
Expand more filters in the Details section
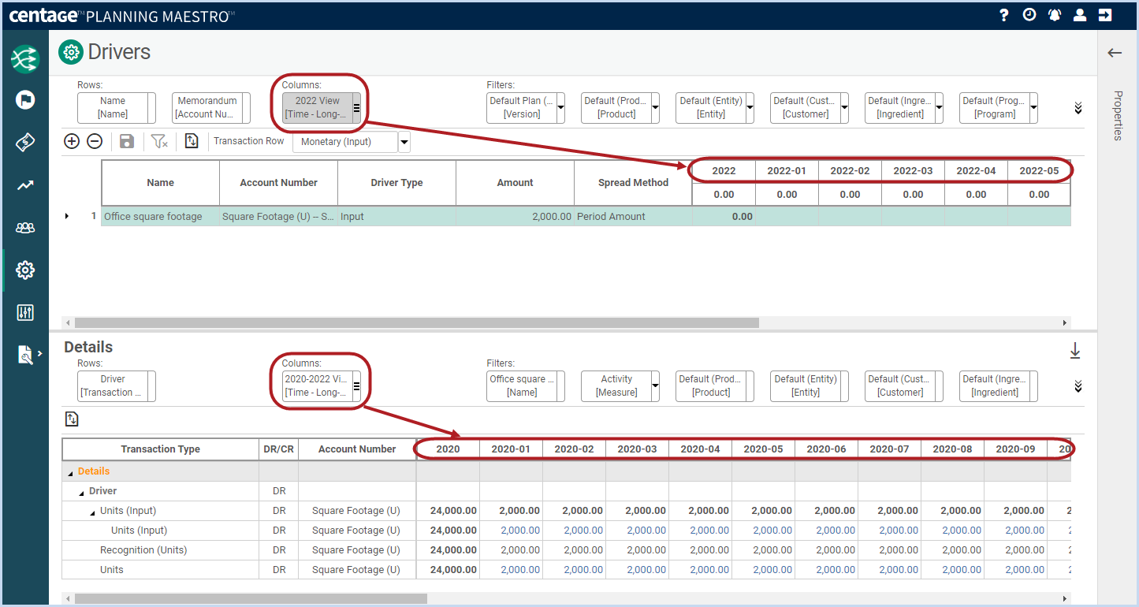pyautogui.click(x=1078, y=386)
